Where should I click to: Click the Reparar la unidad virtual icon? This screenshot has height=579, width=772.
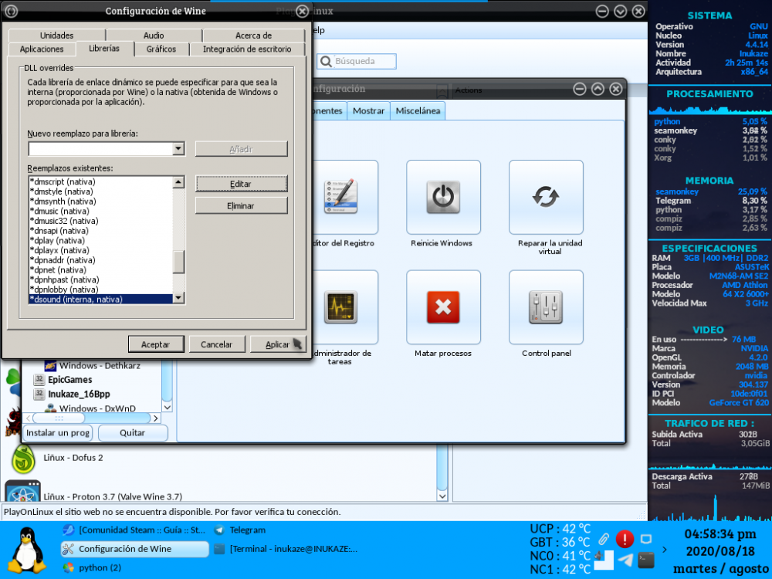pos(546,197)
